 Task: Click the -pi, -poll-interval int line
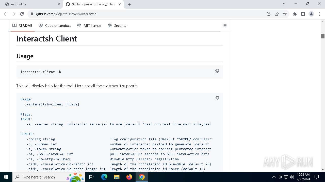[x=118, y=154]
